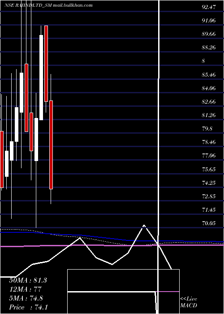Click the 82.66 price axis label

click(209, 102)
